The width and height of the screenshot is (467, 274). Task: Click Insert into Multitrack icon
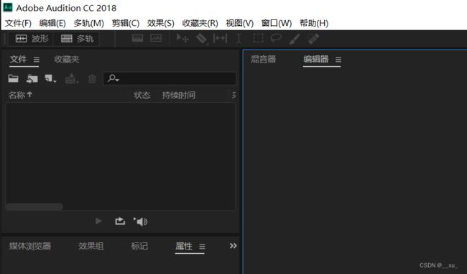(71, 78)
